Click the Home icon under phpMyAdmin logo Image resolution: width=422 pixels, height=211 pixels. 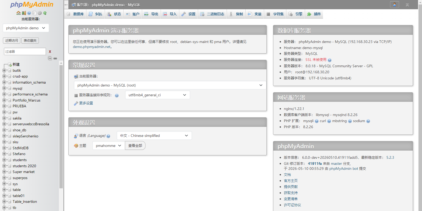[x=18, y=13]
